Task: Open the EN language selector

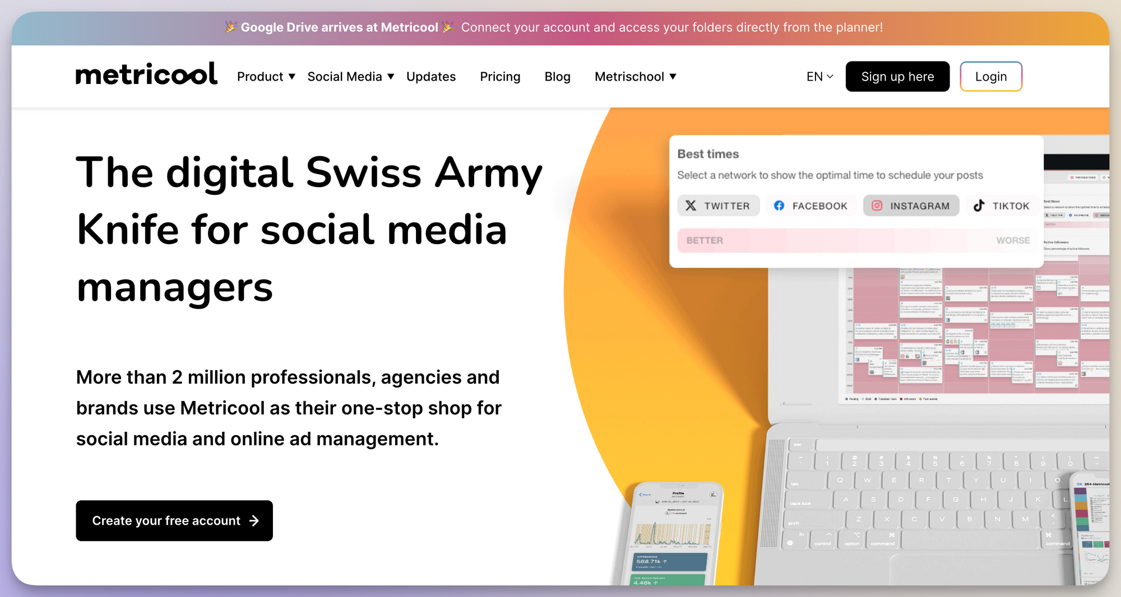Action: (x=819, y=77)
